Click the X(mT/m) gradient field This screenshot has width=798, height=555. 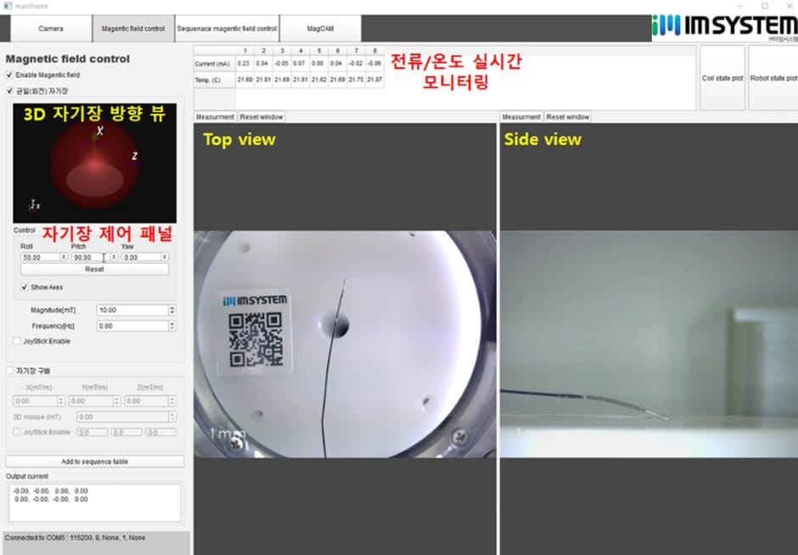point(35,401)
